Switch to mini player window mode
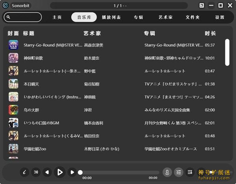The height and width of the screenshot is (184, 236). coord(201,6)
